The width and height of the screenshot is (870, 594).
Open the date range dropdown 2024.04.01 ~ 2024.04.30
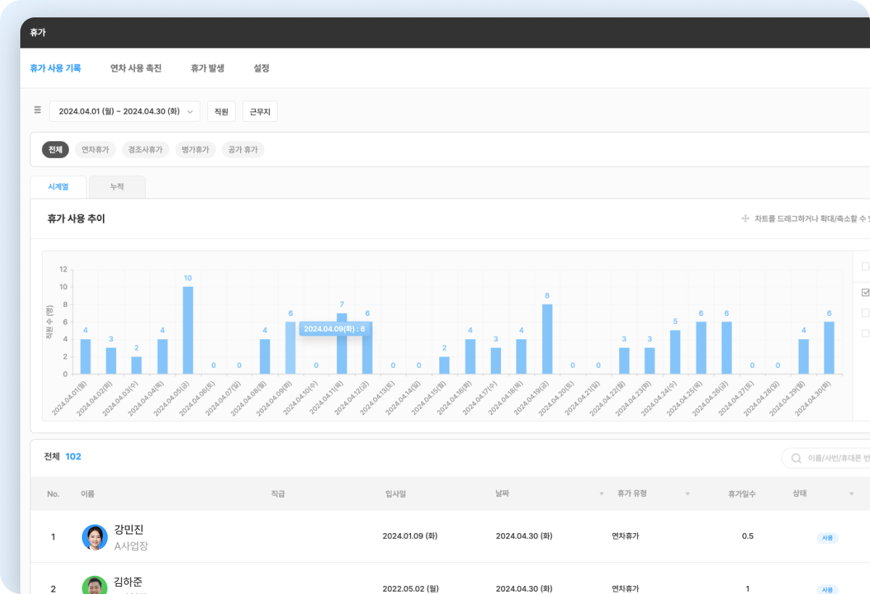pos(125,112)
